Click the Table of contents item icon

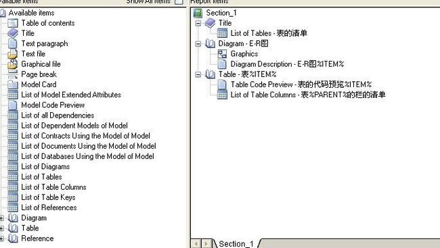13,23
